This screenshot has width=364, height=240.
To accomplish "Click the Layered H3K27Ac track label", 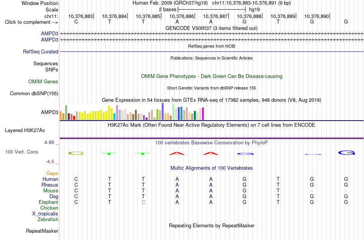I will pos(25,131).
